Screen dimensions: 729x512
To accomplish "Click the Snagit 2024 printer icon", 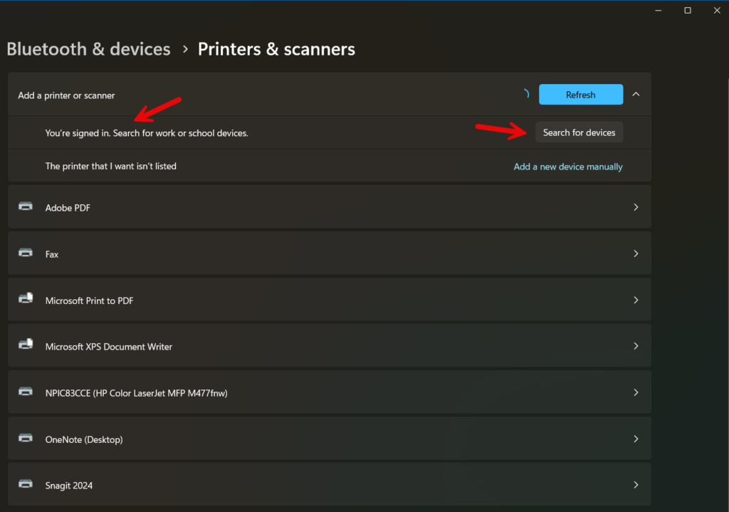I will tap(26, 484).
